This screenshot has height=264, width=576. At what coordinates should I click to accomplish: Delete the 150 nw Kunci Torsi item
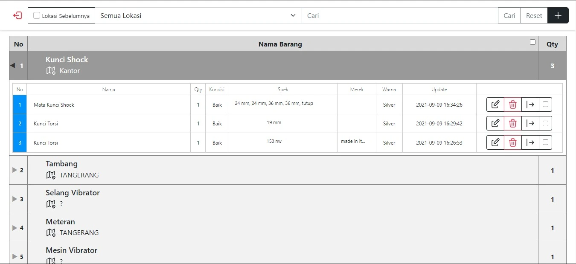coord(513,142)
